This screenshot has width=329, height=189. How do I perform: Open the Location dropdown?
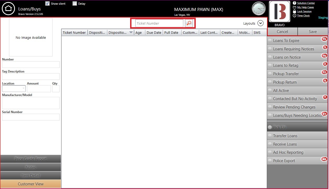coord(23,88)
